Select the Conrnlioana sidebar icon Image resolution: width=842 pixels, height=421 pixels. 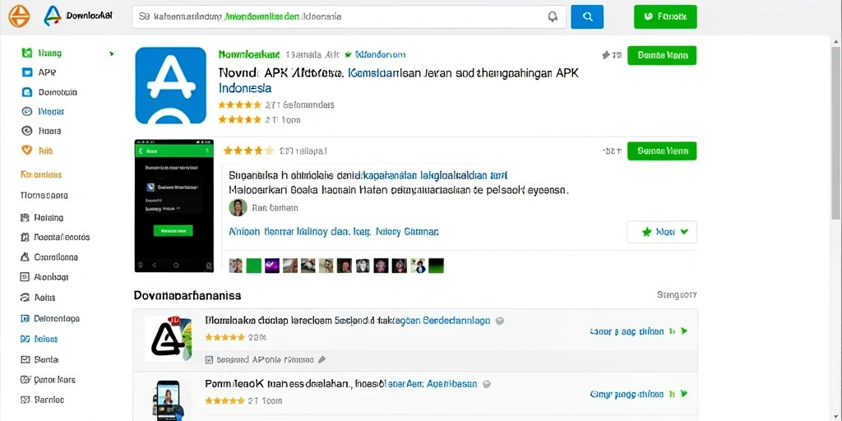(25, 257)
